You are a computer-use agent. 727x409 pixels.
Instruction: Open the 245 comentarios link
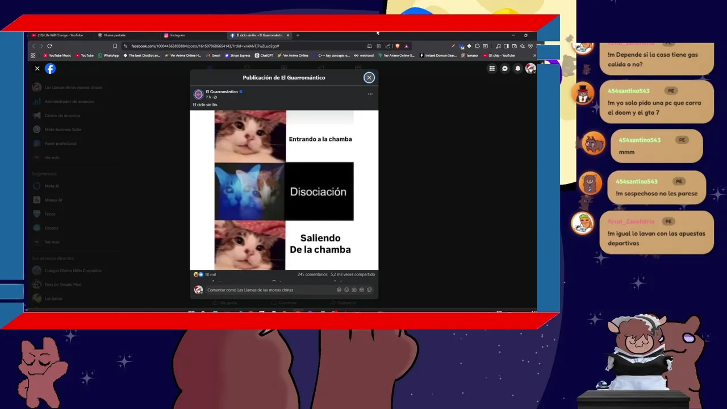(x=312, y=274)
